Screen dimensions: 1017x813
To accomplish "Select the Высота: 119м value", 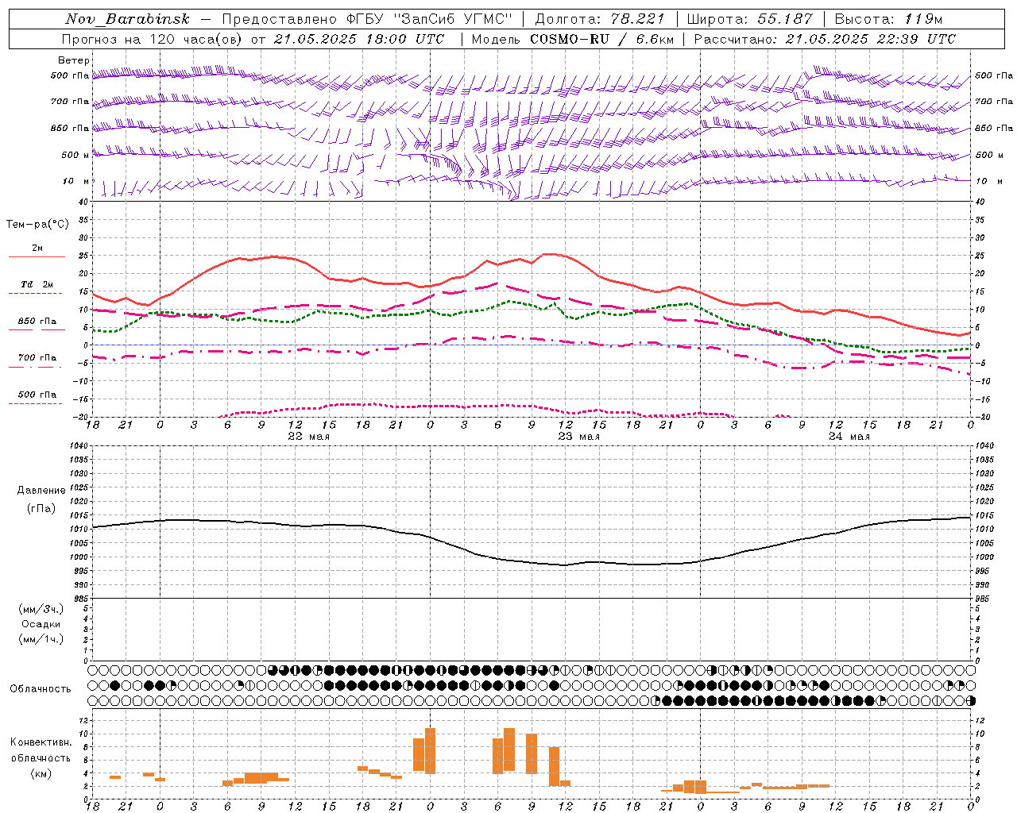I will tap(888, 19).
